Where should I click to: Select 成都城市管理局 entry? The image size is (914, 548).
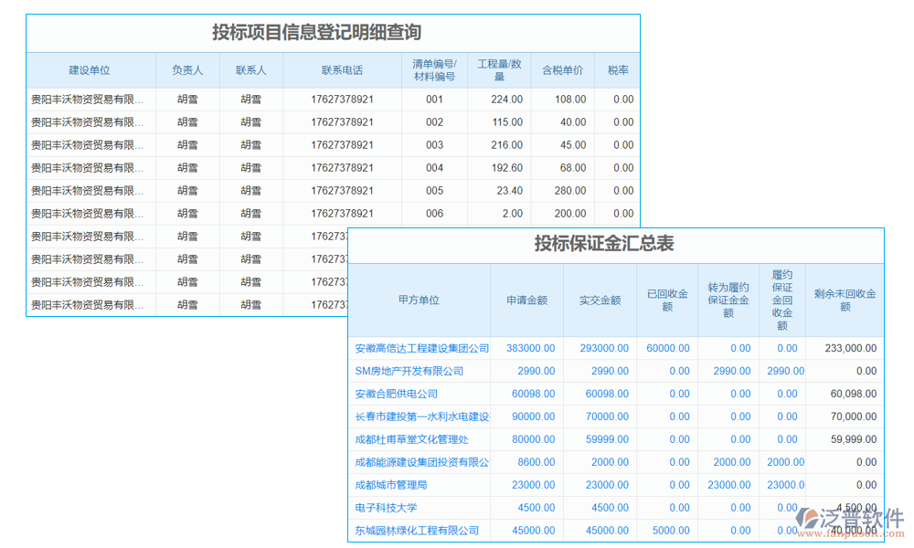point(420,485)
